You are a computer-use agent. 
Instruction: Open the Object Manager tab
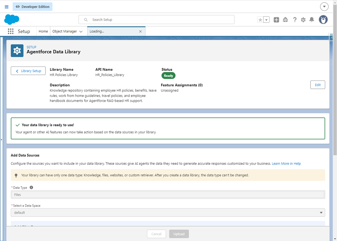pyautogui.click(x=65, y=31)
